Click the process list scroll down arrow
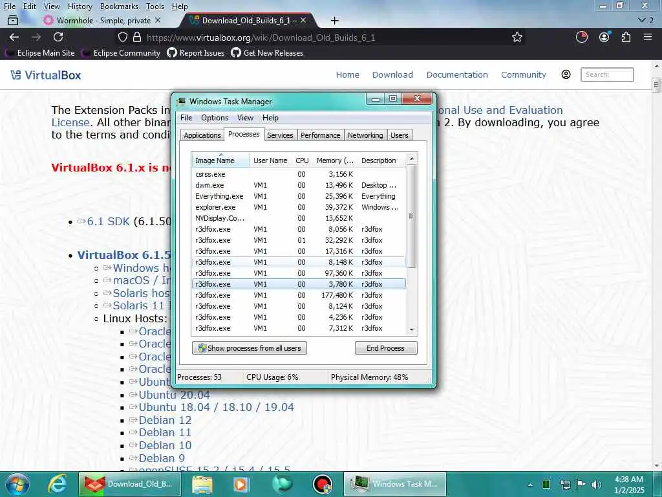The width and height of the screenshot is (662, 497). 412,329
